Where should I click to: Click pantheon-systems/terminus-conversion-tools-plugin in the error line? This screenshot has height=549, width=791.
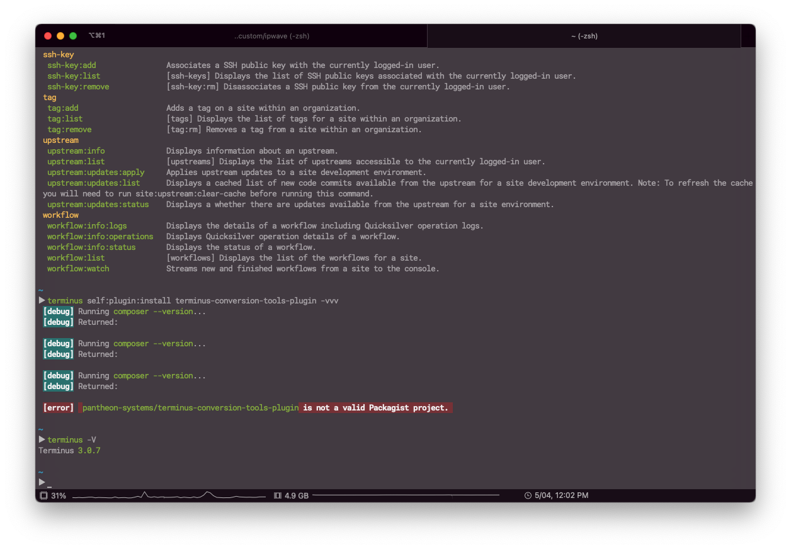pyautogui.click(x=191, y=408)
